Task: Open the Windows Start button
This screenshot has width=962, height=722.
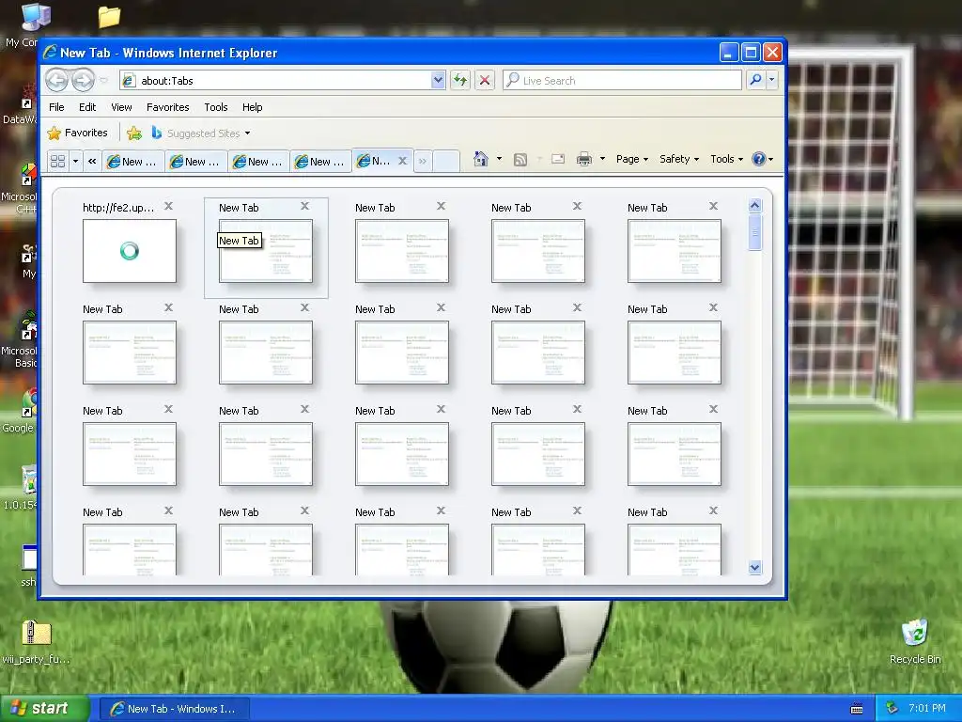Action: point(43,709)
